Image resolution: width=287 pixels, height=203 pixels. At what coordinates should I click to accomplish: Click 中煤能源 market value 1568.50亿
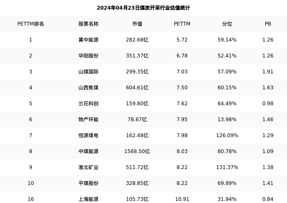tap(137, 151)
